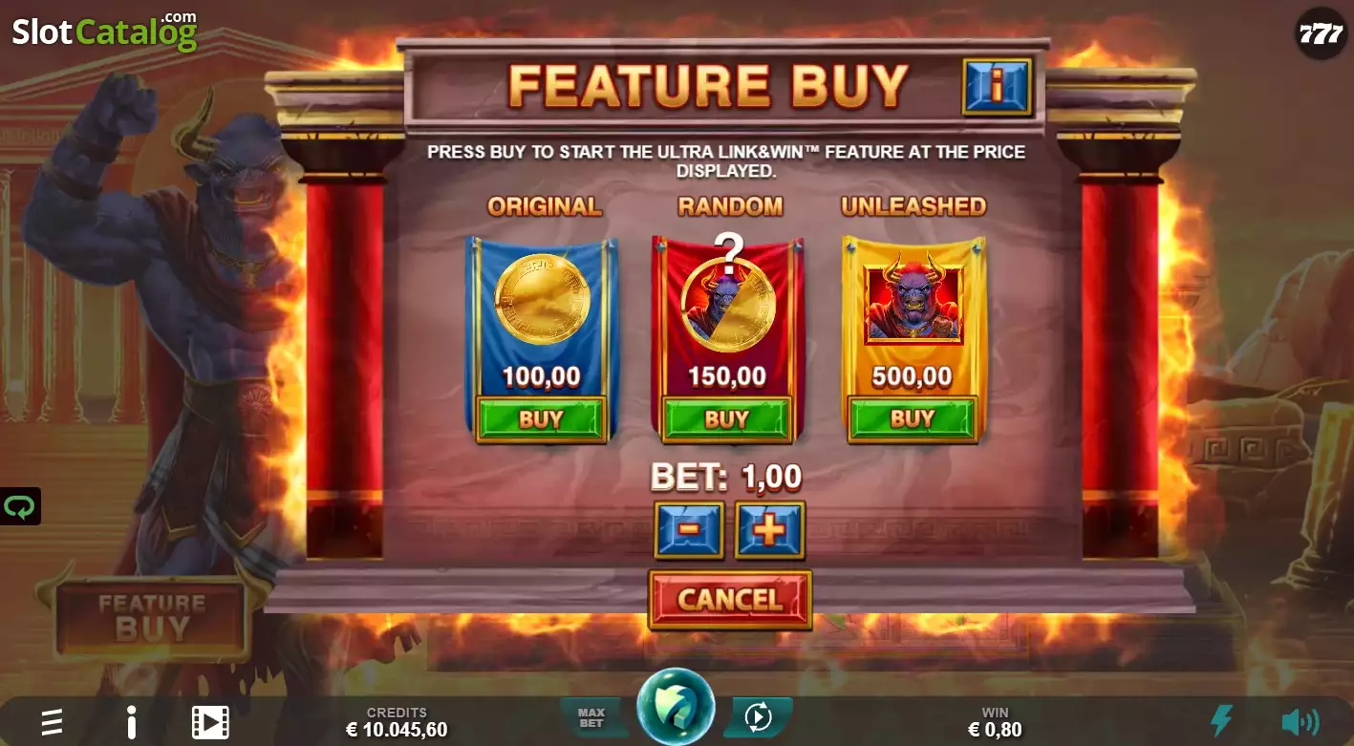Viewport: 1354px width, 746px height.
Task: Open the hamburger menu icon
Action: pos(52,722)
